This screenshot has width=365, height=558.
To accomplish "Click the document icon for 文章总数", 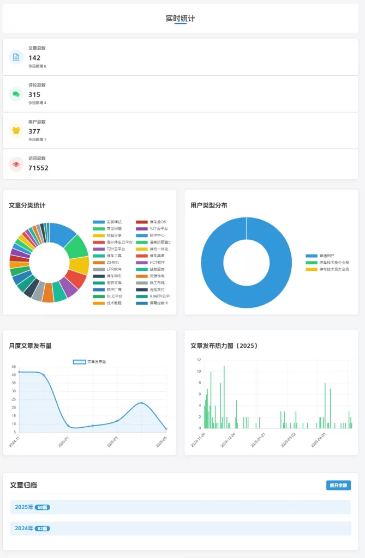I will [x=16, y=57].
